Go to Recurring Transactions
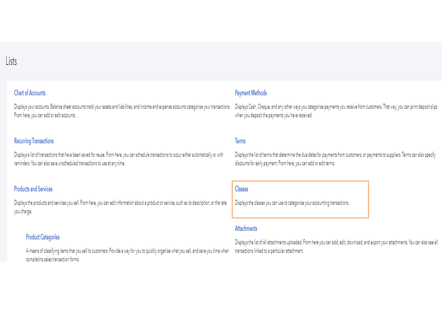This screenshot has height=332, width=442. click(34, 141)
